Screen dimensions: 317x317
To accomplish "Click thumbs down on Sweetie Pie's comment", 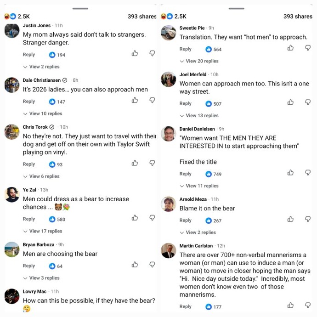I will point(308,48).
